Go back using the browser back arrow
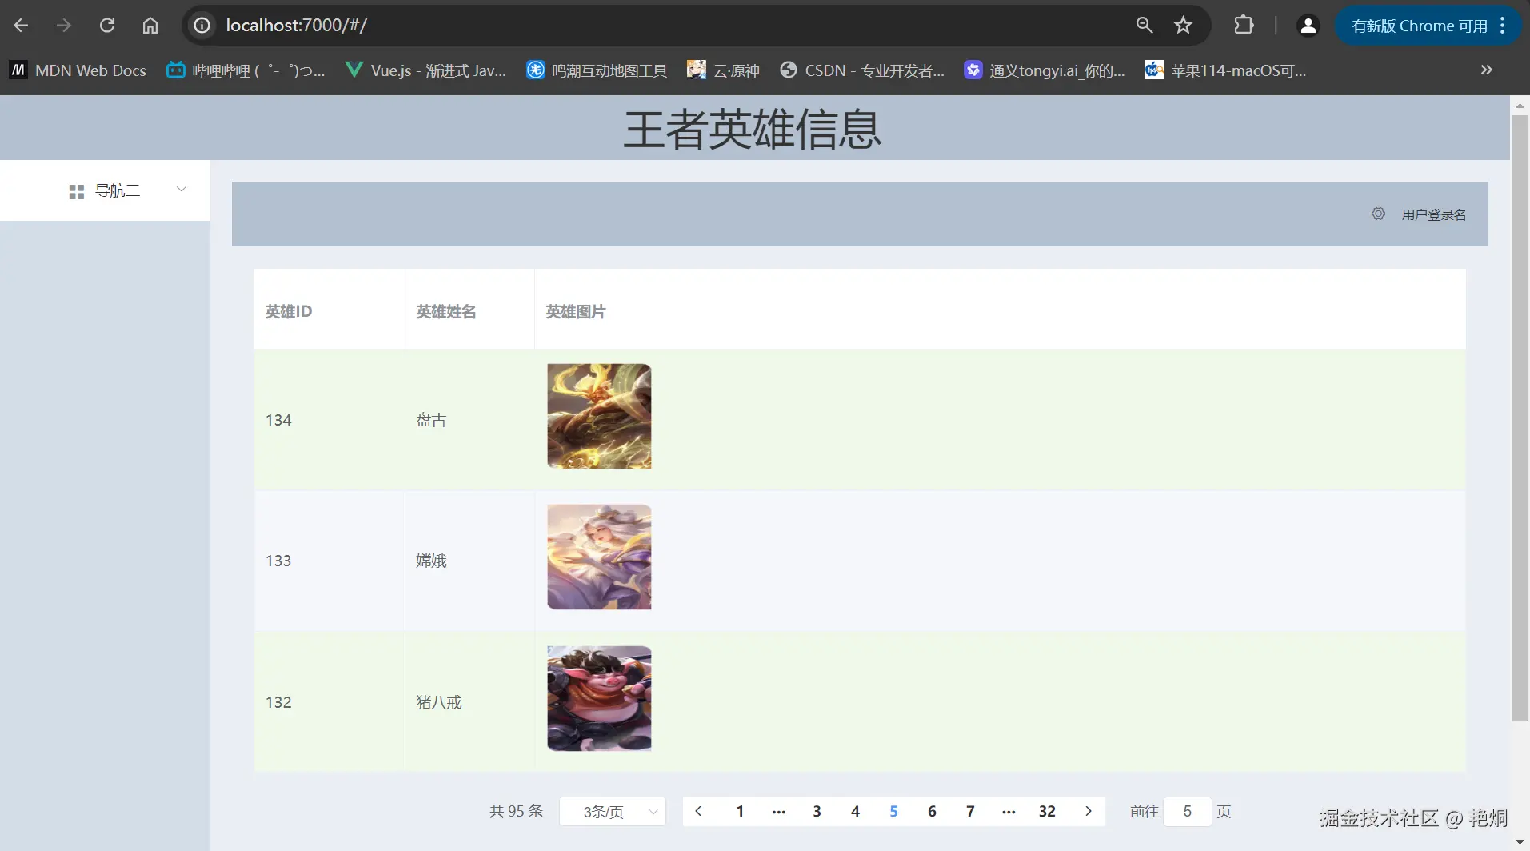Image resolution: width=1530 pixels, height=851 pixels. (21, 25)
